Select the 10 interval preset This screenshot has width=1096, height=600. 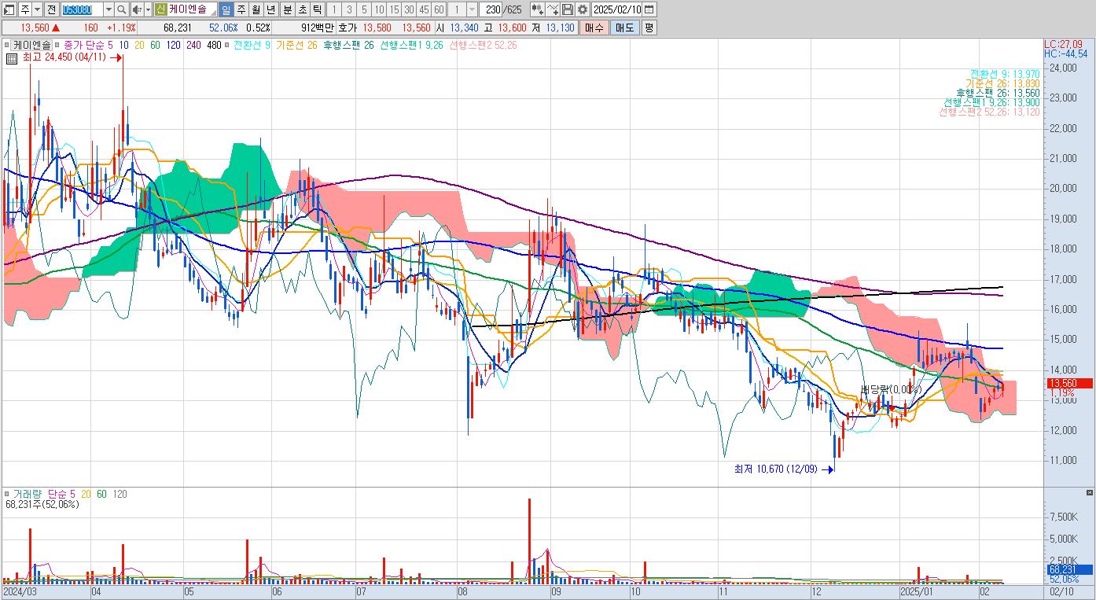tap(379, 9)
